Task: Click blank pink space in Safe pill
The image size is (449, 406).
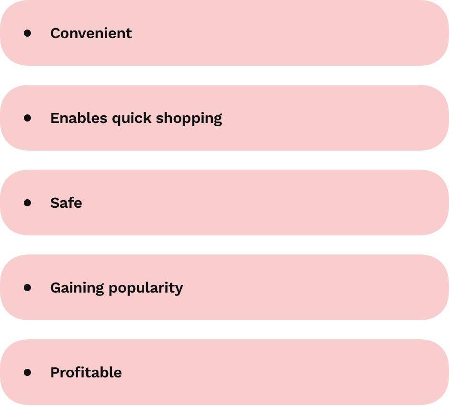Action: [258, 203]
